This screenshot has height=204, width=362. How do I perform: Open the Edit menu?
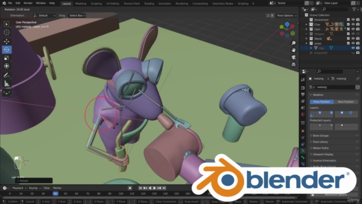[18, 3]
